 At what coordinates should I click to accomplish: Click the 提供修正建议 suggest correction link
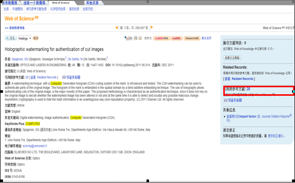pos(276,136)
